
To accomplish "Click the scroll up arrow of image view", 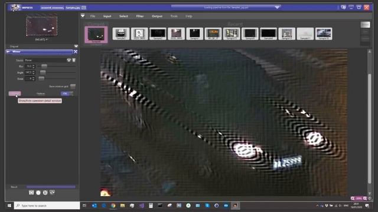I will coord(369,51).
